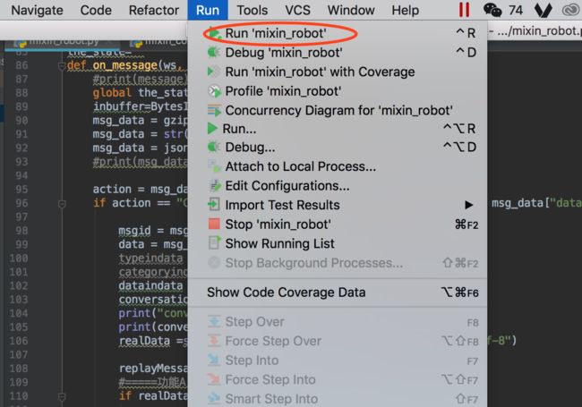Select Show Code Coverage Data
Image resolution: width=582 pixels, height=407 pixels.
tap(338, 293)
